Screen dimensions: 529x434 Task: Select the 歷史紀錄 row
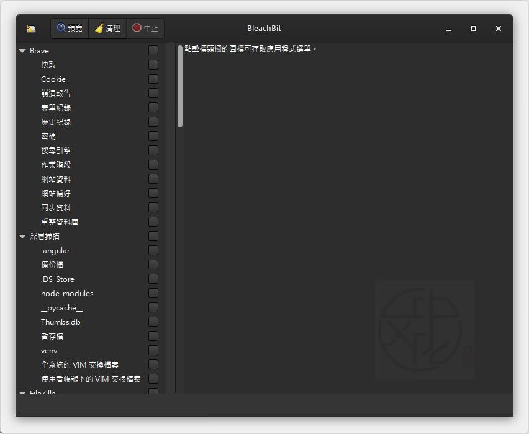56,122
